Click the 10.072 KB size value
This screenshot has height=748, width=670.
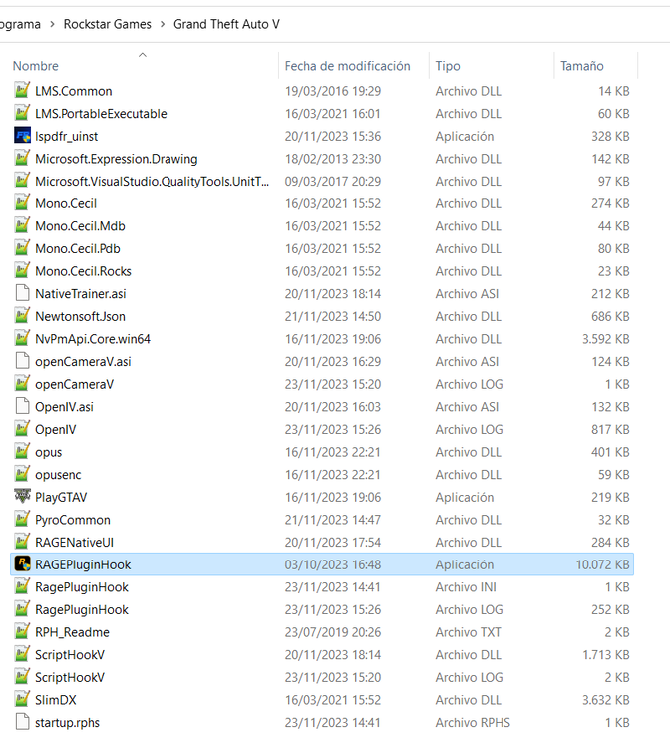coord(603,564)
